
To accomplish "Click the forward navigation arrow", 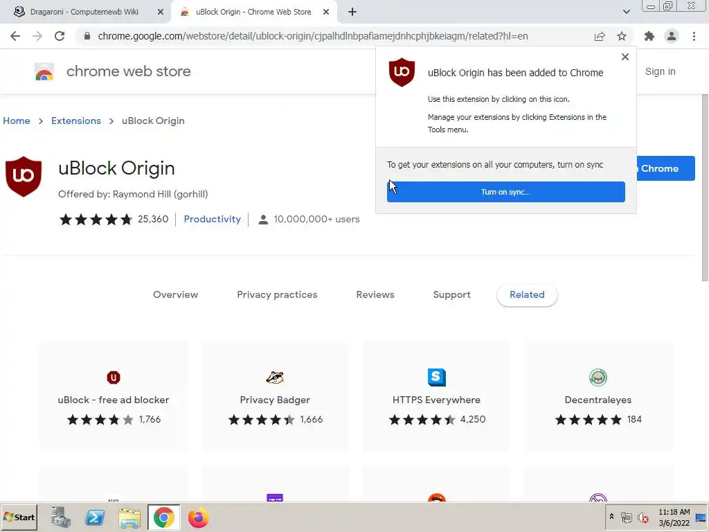I will (x=37, y=36).
